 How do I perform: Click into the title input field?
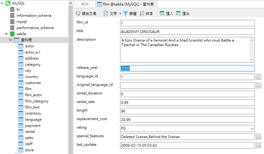click(187, 32)
